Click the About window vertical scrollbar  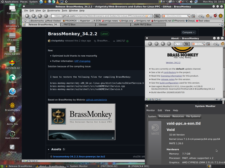click(224, 72)
